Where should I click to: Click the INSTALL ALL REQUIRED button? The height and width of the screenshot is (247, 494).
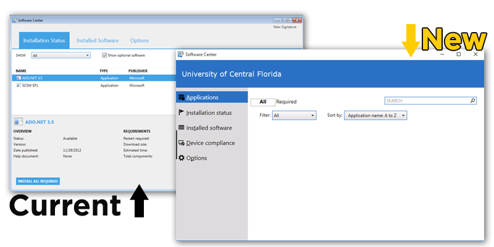pos(38,181)
